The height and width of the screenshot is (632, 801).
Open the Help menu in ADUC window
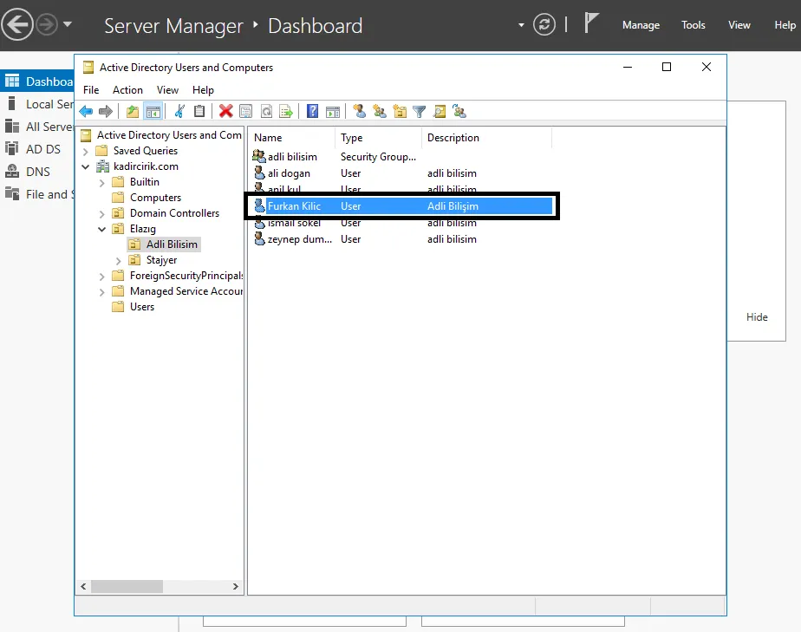click(x=203, y=90)
